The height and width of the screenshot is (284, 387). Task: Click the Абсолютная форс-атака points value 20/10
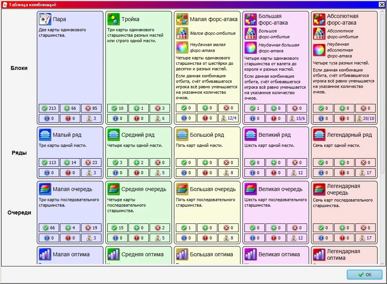click(x=365, y=118)
